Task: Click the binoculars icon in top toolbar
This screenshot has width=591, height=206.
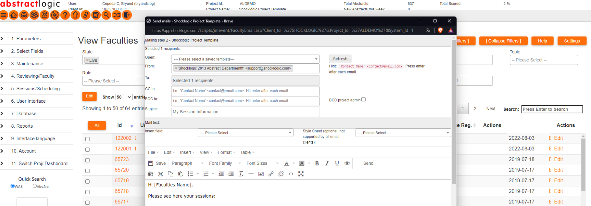Action: [x=24, y=15]
